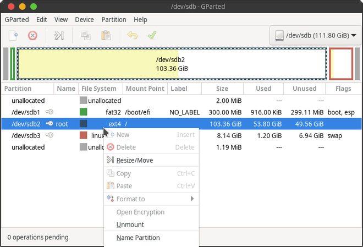The width and height of the screenshot is (363, 247).
Task: Click the Copy partition toolbar icon
Action: [86, 35]
